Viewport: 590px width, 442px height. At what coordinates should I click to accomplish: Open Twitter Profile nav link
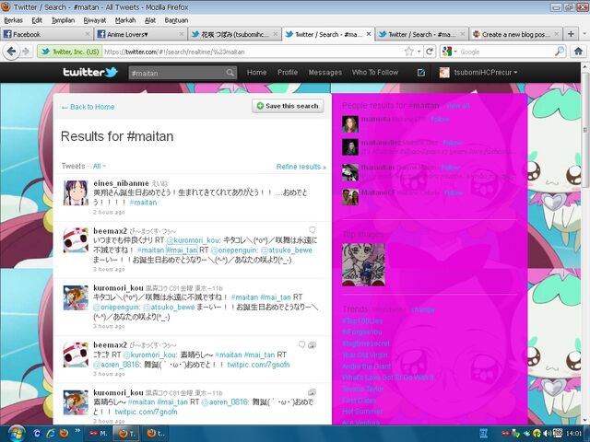pyautogui.click(x=288, y=72)
